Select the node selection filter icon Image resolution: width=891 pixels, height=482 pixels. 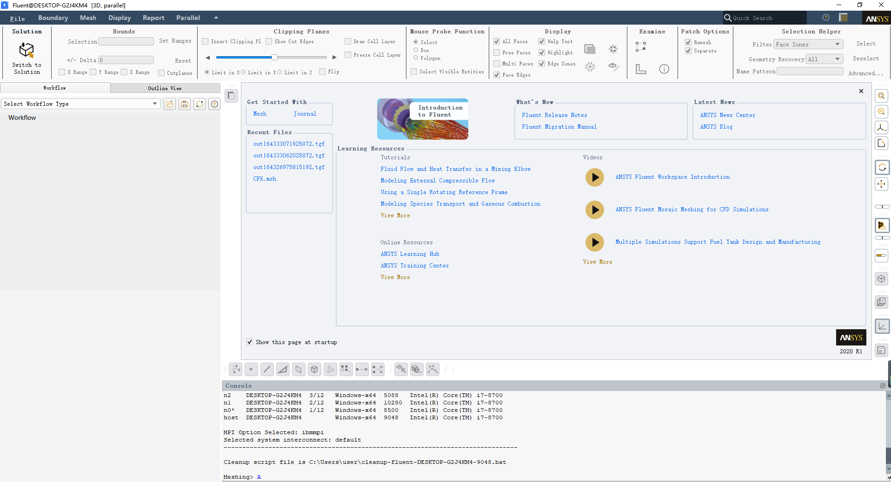point(251,369)
